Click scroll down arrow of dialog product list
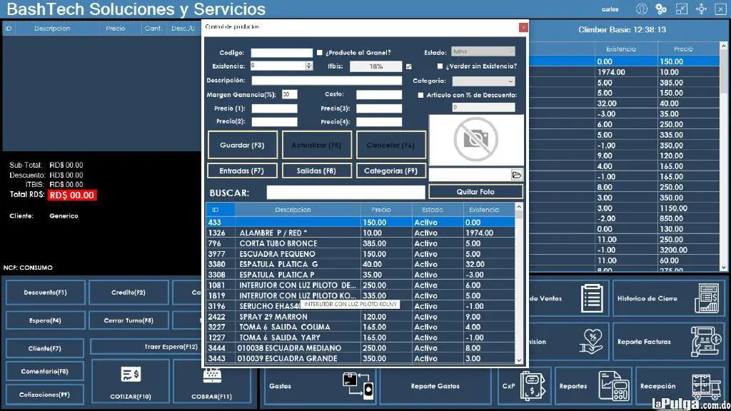 click(x=519, y=360)
